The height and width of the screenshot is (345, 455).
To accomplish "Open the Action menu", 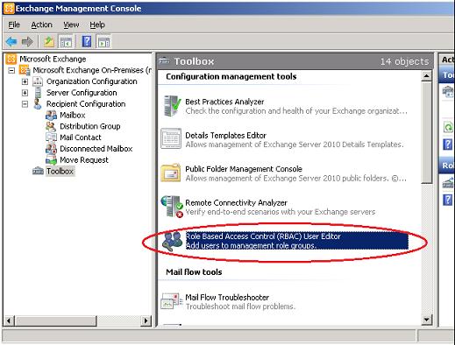I will 41,25.
